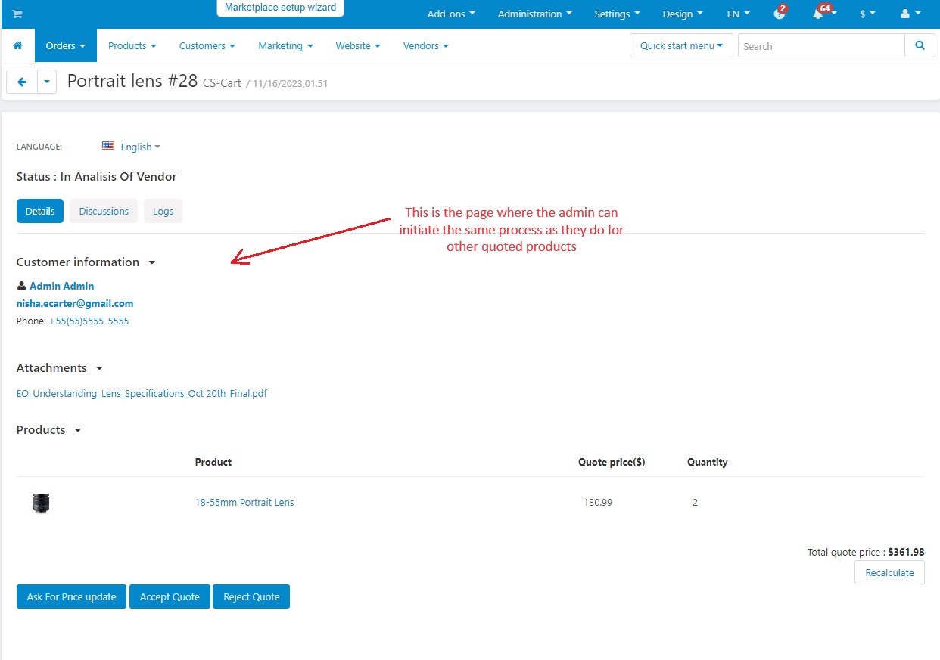Switch to the Logs tab
This screenshot has height=660, width=940.
(x=163, y=211)
